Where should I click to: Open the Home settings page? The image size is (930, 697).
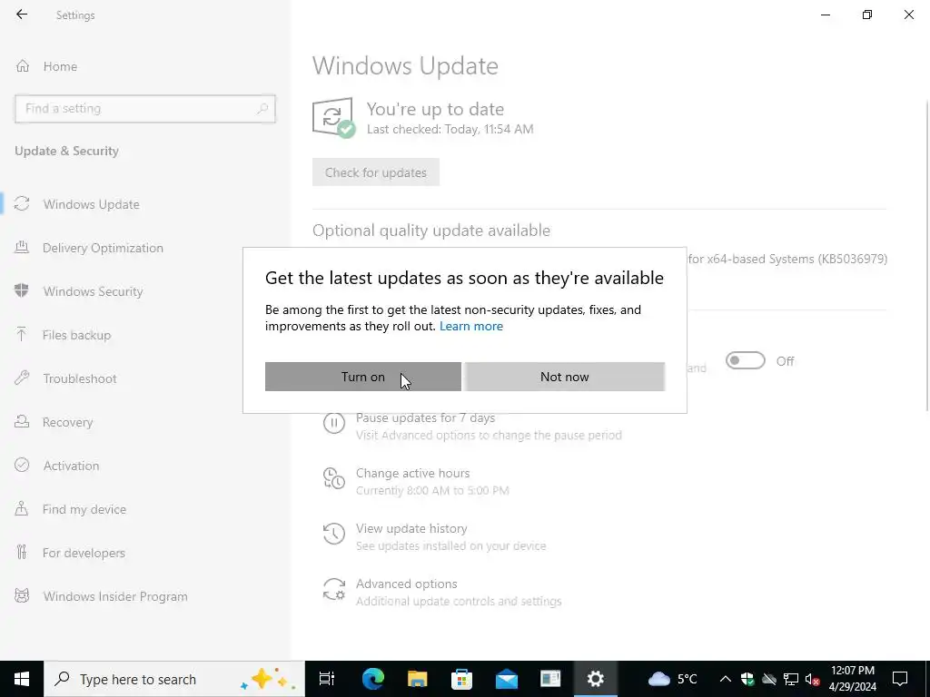pos(60,66)
